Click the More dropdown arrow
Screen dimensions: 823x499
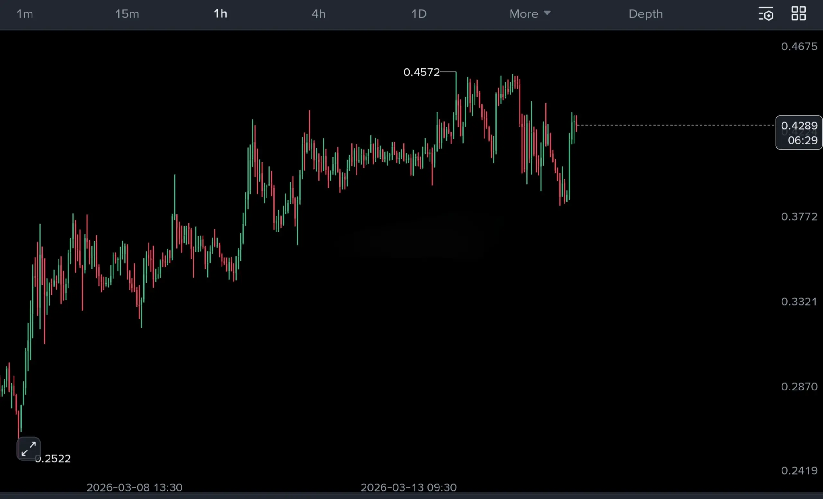(547, 13)
